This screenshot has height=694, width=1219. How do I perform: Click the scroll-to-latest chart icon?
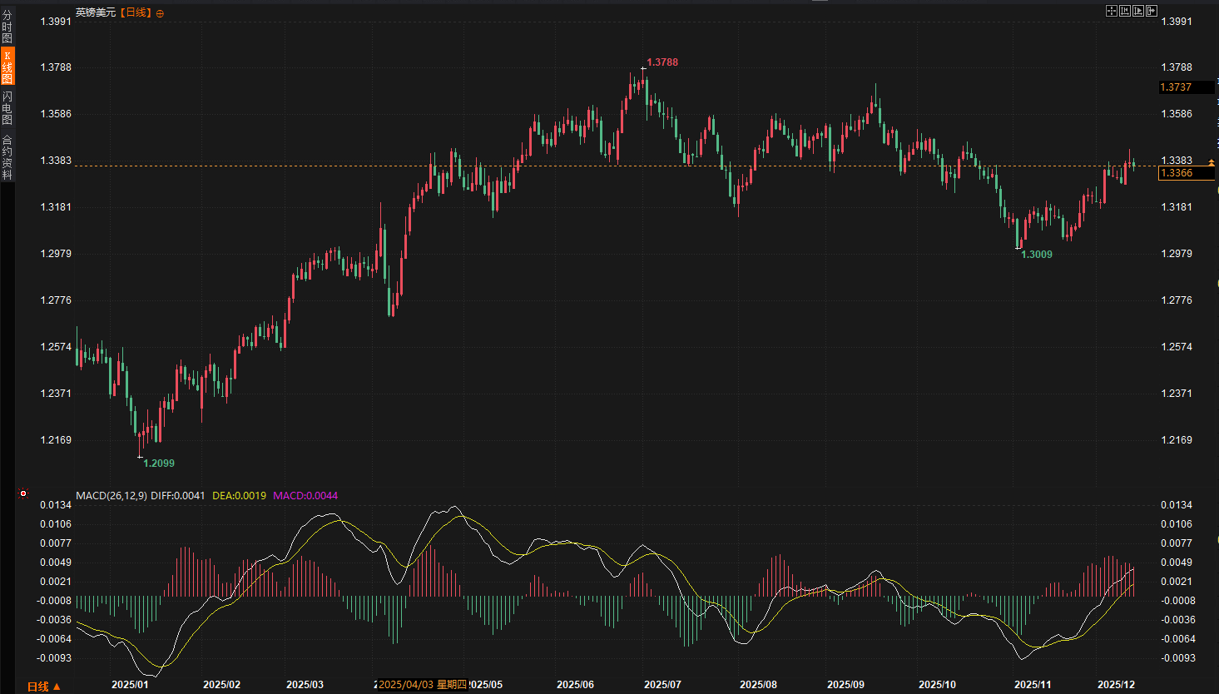coord(1152,11)
